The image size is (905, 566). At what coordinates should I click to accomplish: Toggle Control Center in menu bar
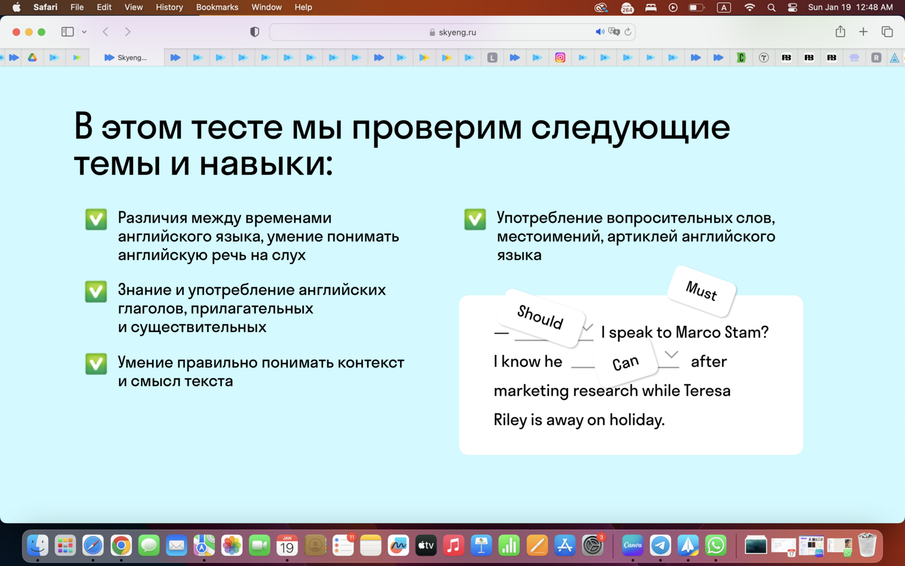(792, 7)
